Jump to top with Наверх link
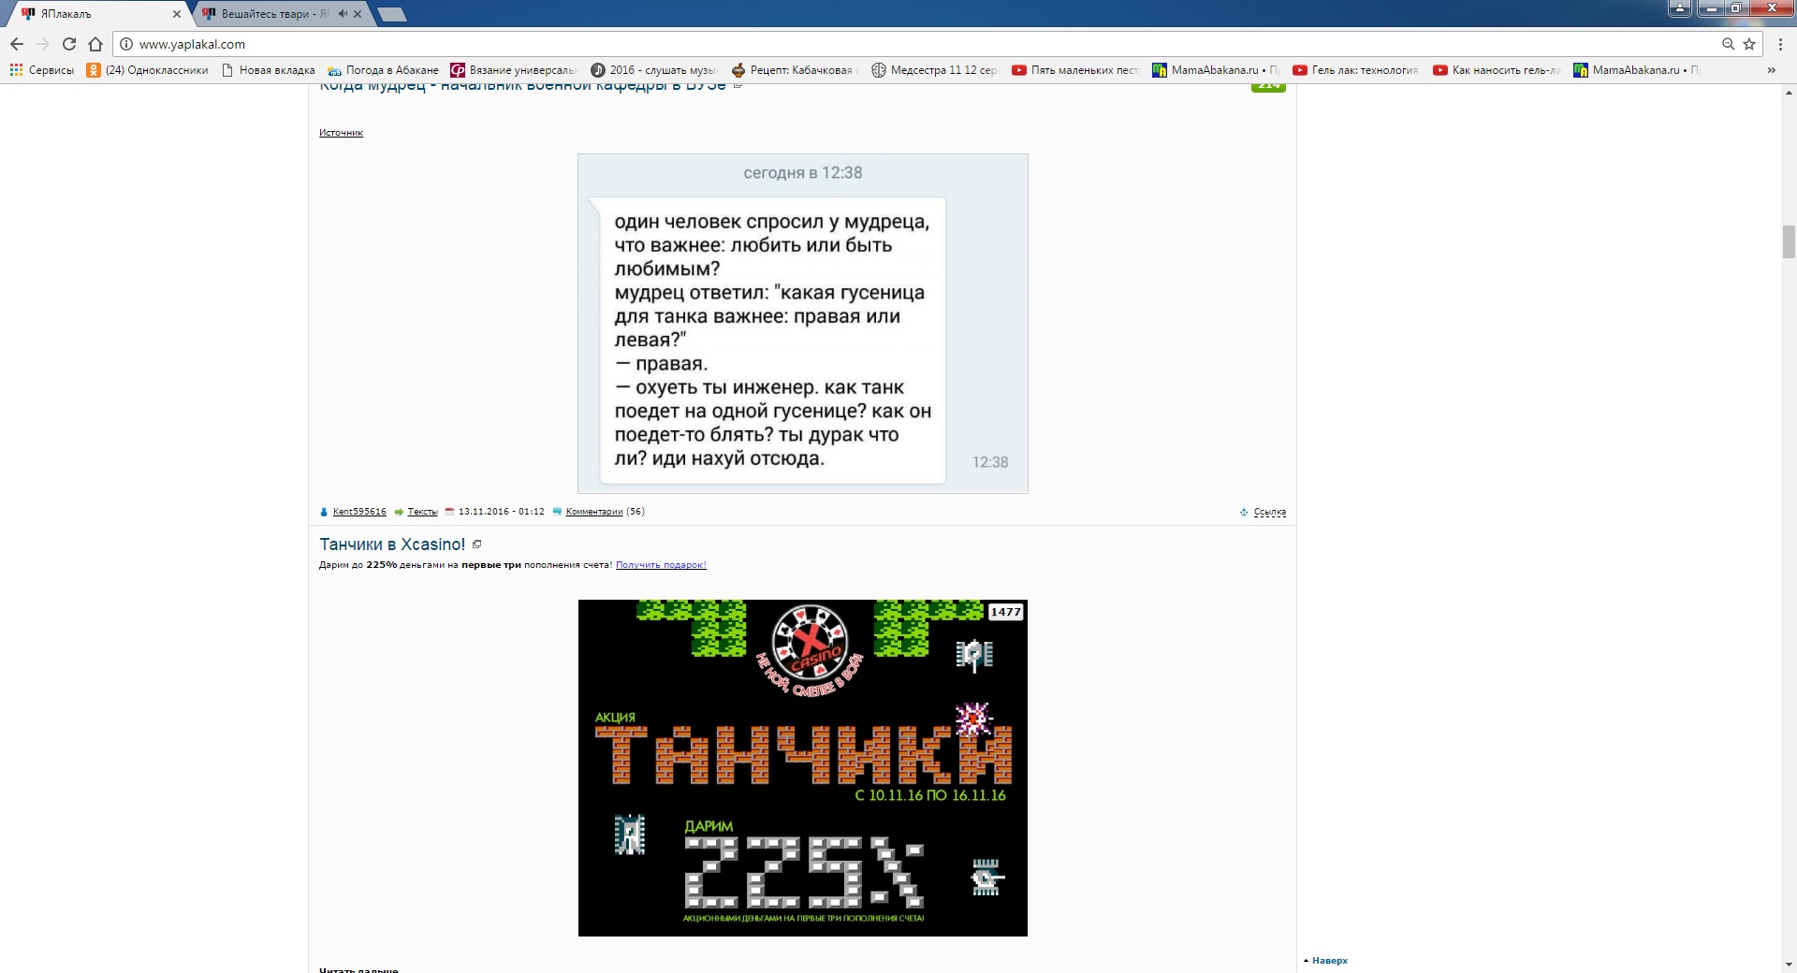The width and height of the screenshot is (1797, 973). tap(1330, 961)
